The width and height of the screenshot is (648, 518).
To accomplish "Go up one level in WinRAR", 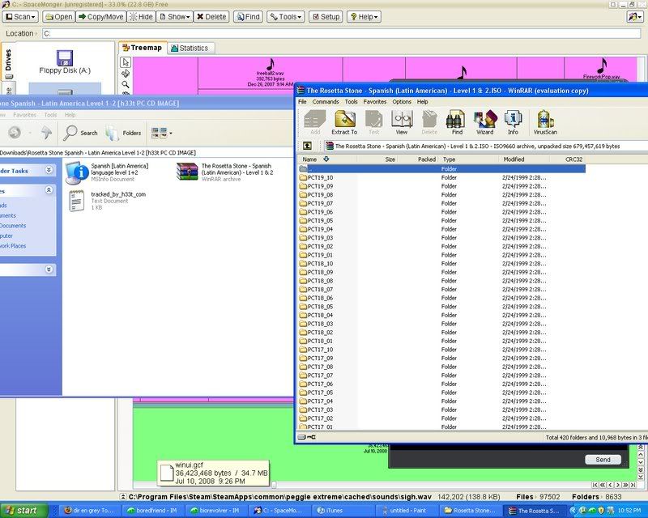I will [x=307, y=146].
